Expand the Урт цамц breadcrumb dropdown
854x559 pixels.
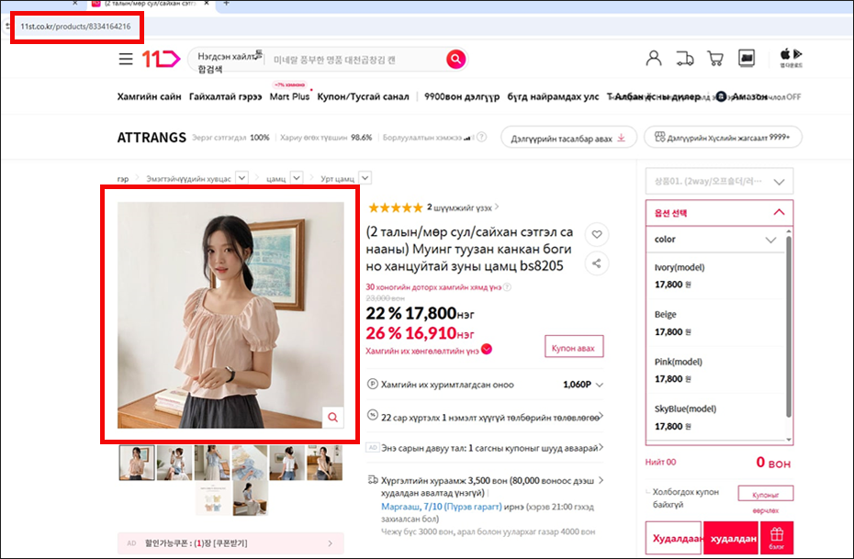click(365, 177)
